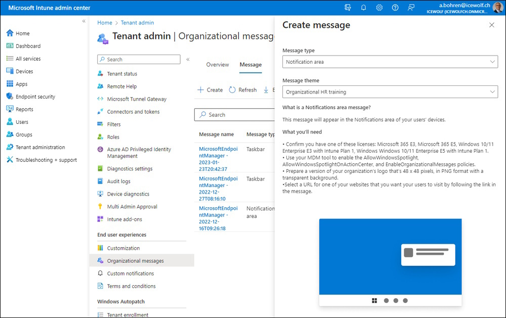Open the Dashboard icon in sidebar

(x=10, y=46)
